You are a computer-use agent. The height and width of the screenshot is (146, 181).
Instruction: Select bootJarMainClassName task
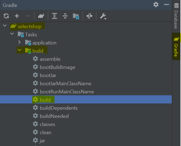pos(86,83)
